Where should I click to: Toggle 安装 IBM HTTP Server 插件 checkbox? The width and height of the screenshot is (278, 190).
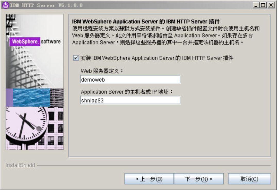[x=76, y=58]
